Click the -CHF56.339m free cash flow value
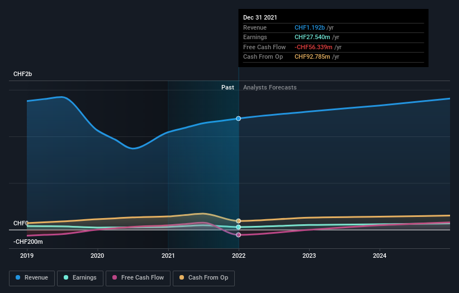The width and height of the screenshot is (459, 293). (314, 47)
